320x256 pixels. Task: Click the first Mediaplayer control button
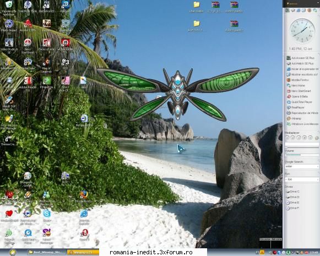tap(288, 138)
